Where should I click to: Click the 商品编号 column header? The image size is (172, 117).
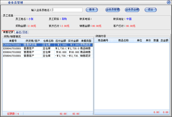pos(103,41)
